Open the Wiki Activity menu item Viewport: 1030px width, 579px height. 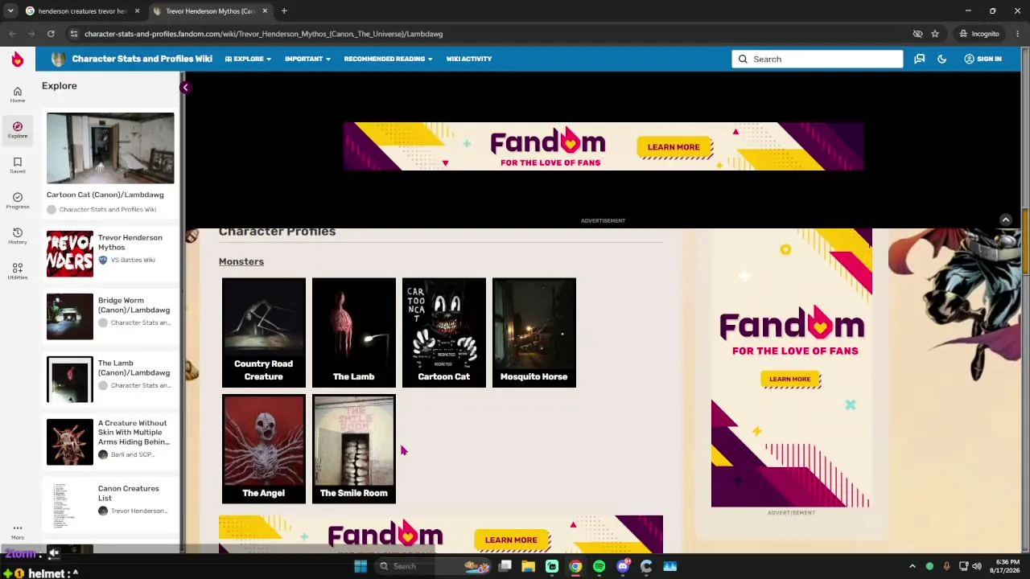[x=468, y=59]
